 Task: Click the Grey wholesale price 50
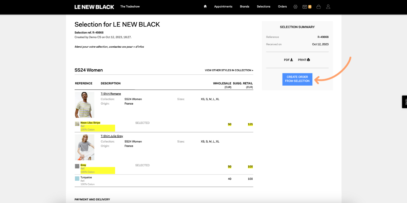[230, 166]
